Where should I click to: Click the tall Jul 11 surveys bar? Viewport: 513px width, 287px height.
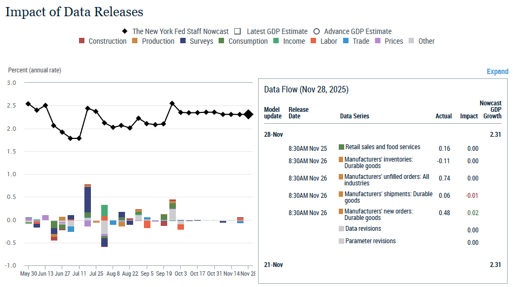coord(88,200)
